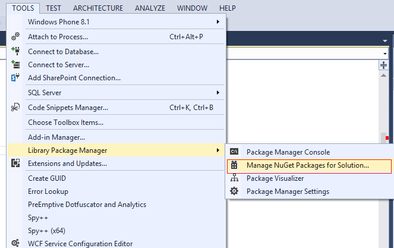Open the ARCHITECTURE menu
This screenshot has width=394, height=248.
click(98, 8)
